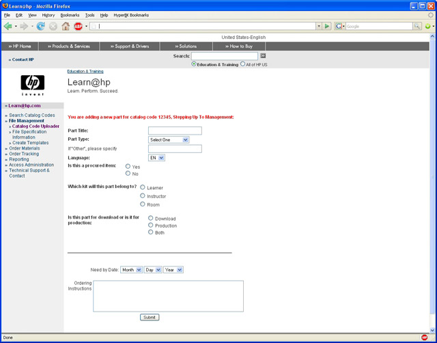Click the green plus icon in toolbar

[427, 26]
